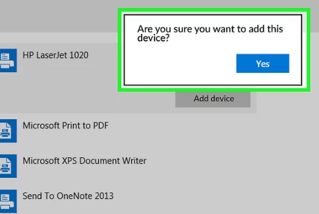
Task: Click the blank area inside the confirmation dialog
Action: pos(179,65)
